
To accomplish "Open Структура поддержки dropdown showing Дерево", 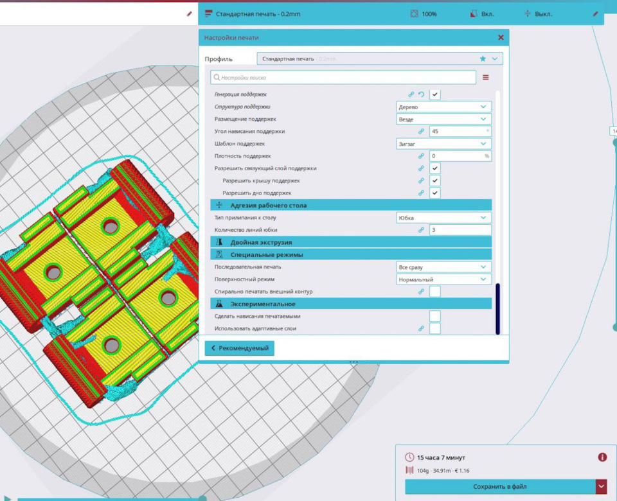I will point(443,107).
